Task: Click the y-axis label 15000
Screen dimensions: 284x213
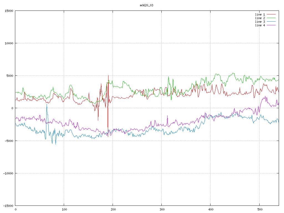Action: tap(9, 11)
